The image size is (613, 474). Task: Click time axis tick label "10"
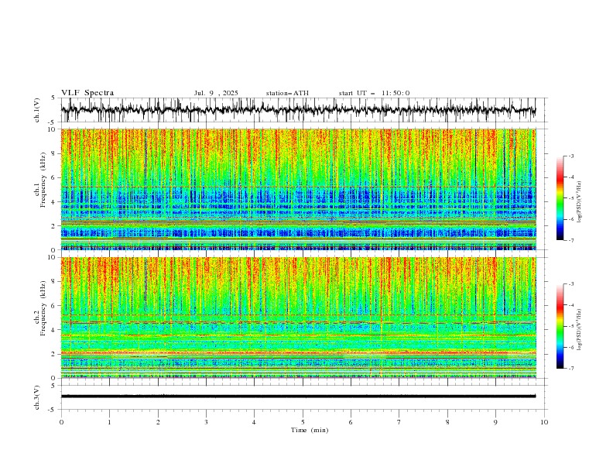coord(544,422)
